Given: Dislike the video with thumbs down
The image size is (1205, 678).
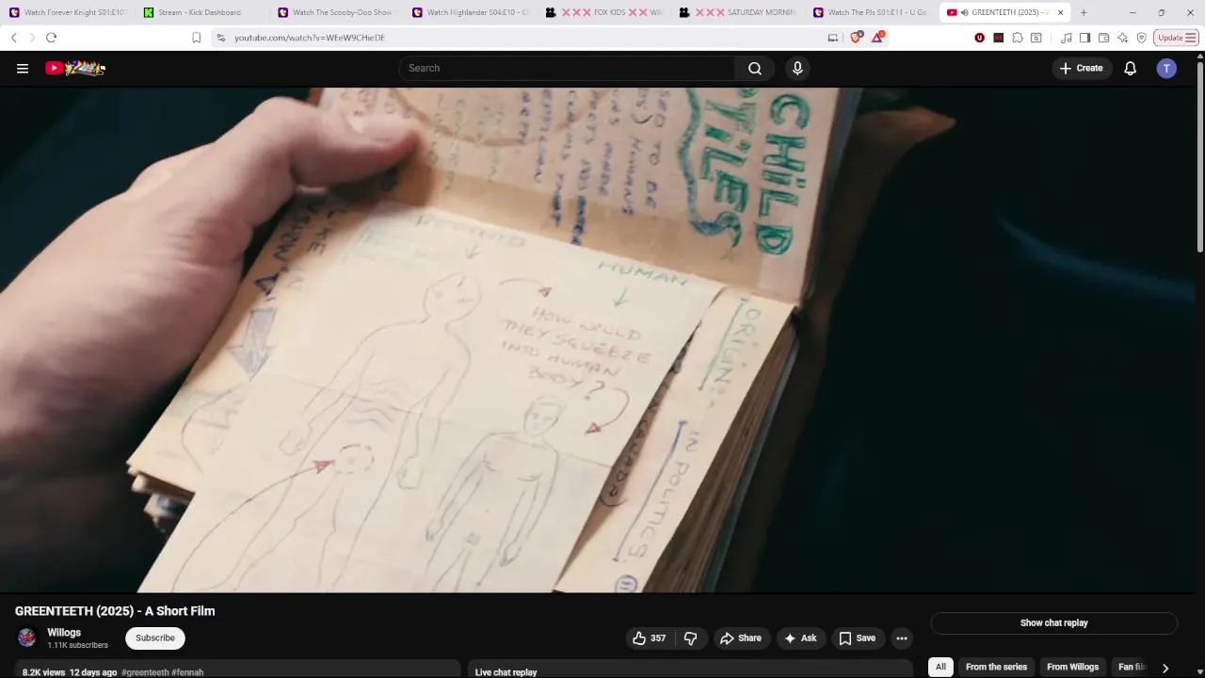Looking at the screenshot, I should 690,638.
